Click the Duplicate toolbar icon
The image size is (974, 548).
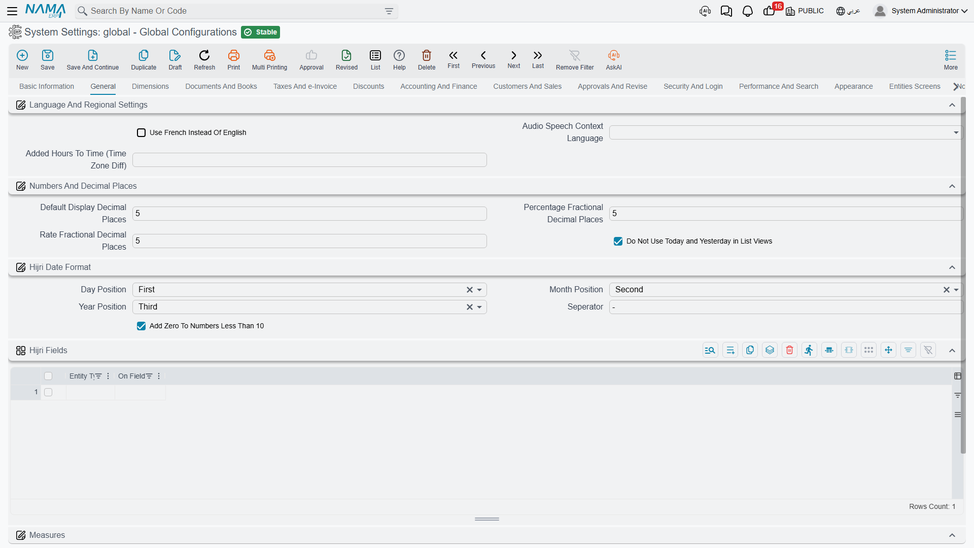point(144,55)
